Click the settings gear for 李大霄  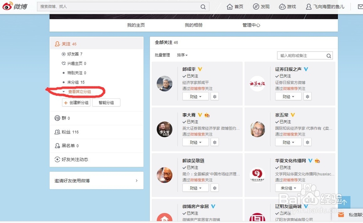coord(215,142)
